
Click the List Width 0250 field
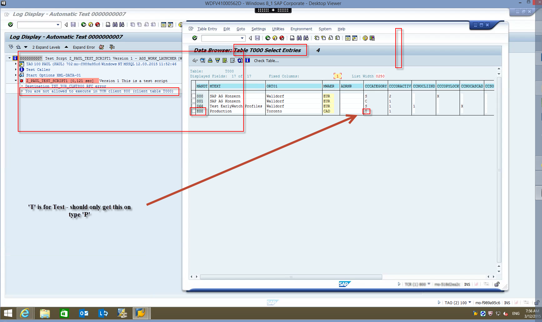pyautogui.click(x=380, y=76)
